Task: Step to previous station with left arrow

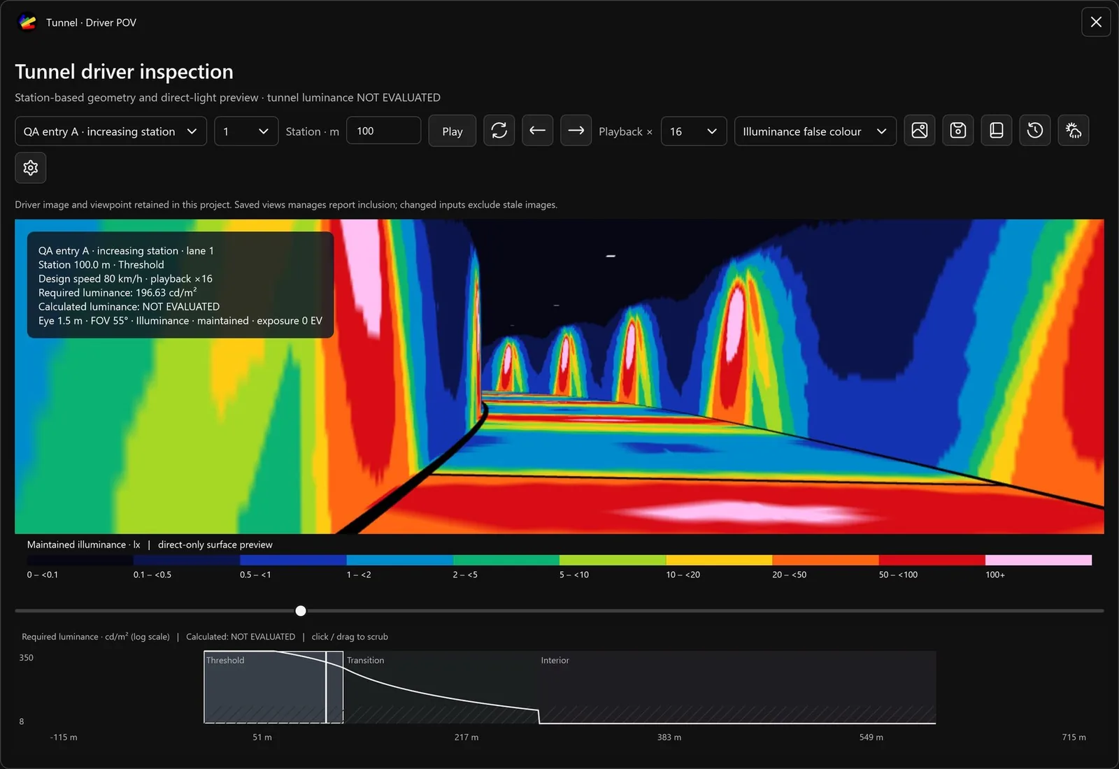Action: pyautogui.click(x=538, y=131)
